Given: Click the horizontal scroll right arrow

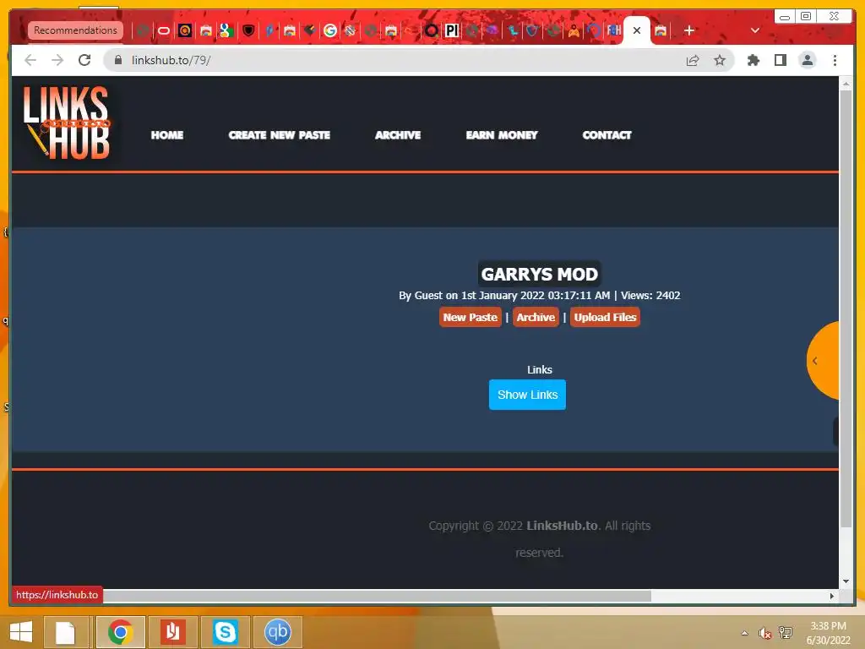Looking at the screenshot, I should pyautogui.click(x=832, y=596).
